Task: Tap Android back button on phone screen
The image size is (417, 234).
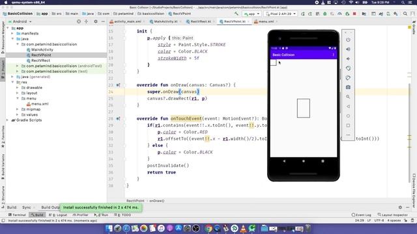Action: tap(284, 161)
